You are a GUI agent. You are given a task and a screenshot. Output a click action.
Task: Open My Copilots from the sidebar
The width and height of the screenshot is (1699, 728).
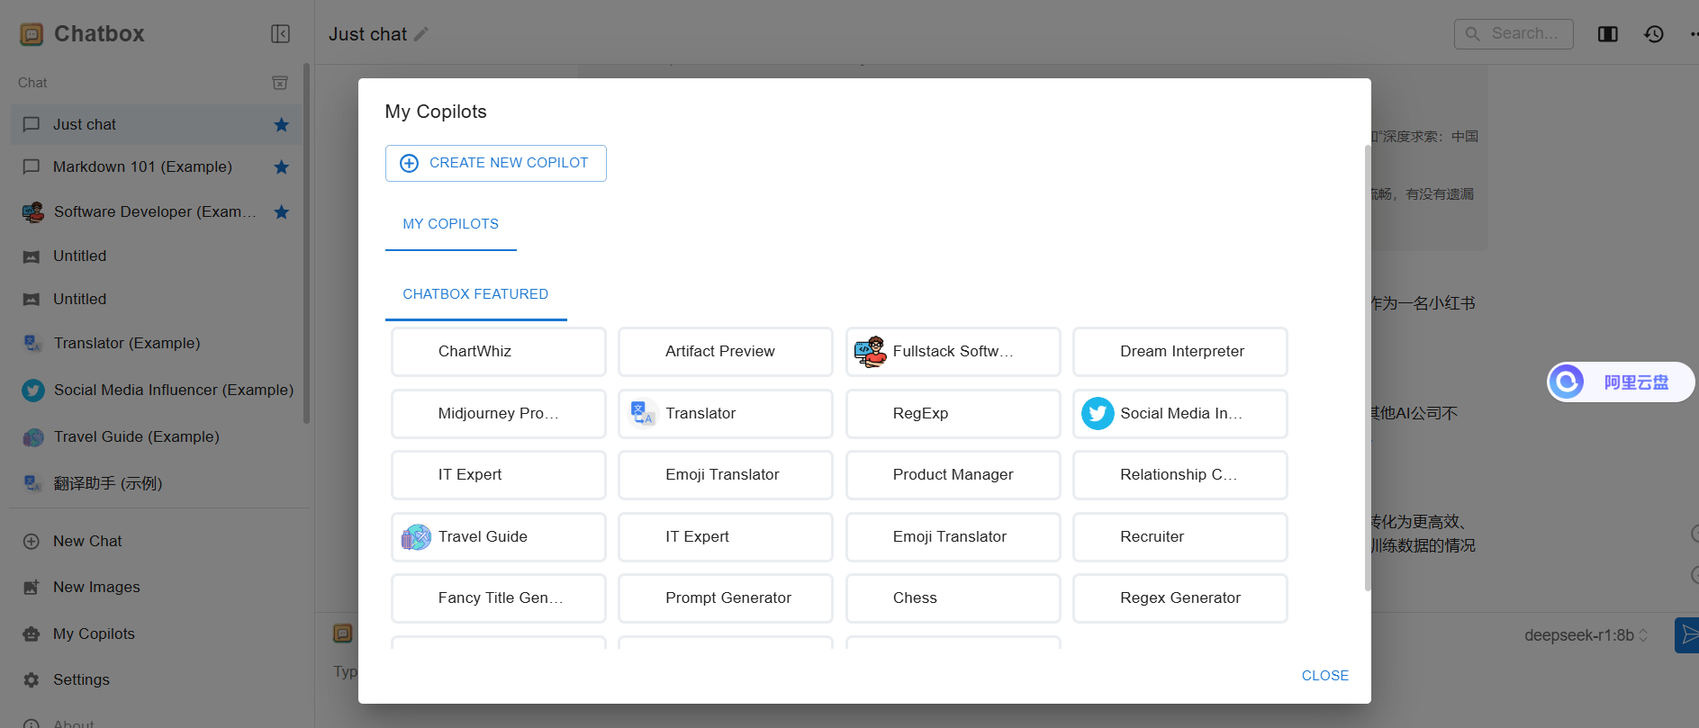click(156, 634)
